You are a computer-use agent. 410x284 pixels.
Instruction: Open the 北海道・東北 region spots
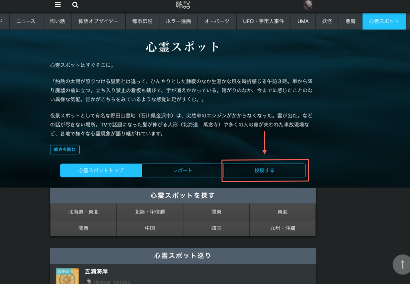click(83, 212)
